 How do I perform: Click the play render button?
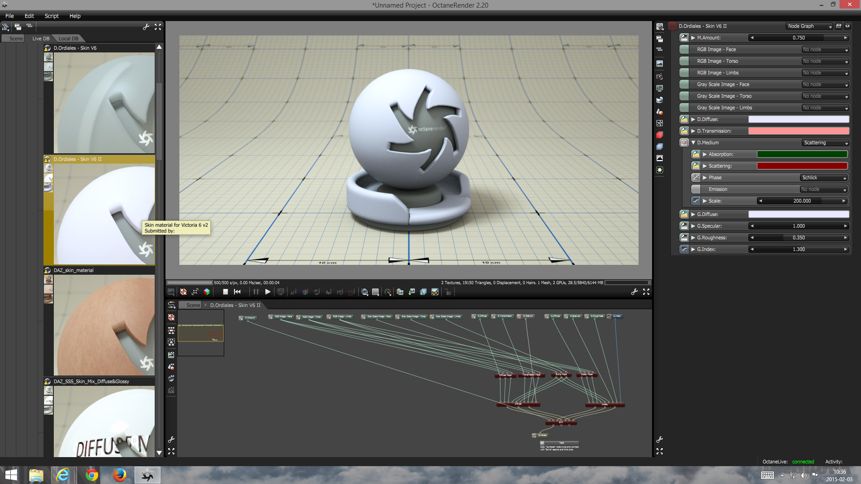click(x=268, y=292)
